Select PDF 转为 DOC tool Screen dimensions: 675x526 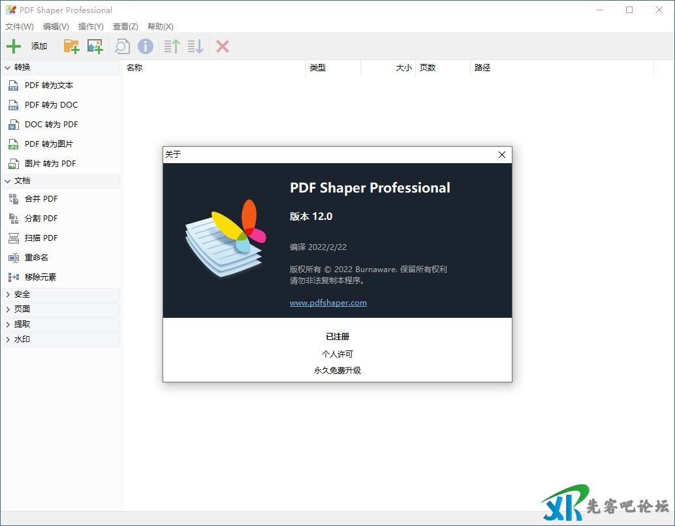tap(51, 105)
